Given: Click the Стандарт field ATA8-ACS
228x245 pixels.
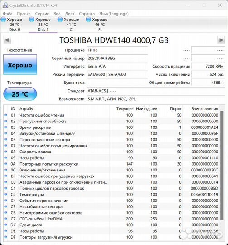Looking at the screenshot, I should pyautogui.click(x=156, y=91).
